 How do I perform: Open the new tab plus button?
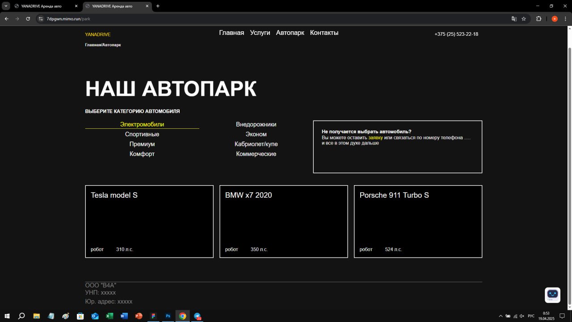[158, 6]
